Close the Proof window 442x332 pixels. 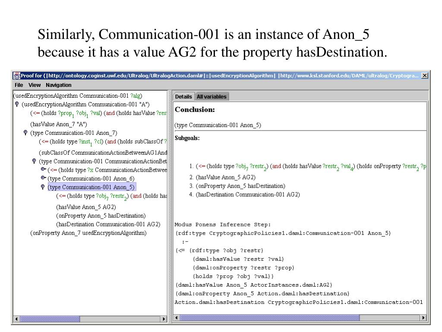coord(425,76)
